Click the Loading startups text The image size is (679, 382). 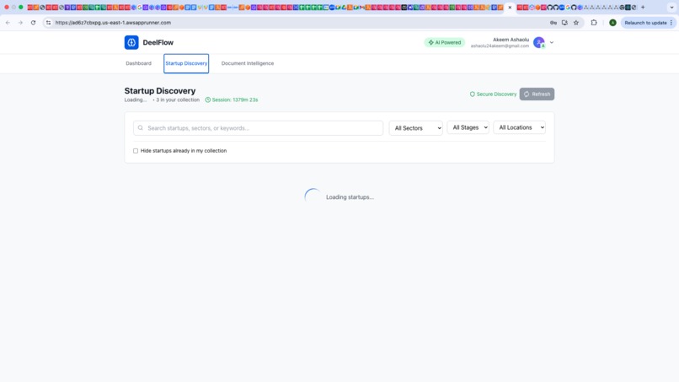click(350, 197)
